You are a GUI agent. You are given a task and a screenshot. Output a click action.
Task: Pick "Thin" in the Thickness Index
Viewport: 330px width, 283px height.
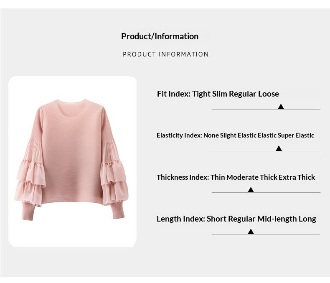(x=218, y=177)
